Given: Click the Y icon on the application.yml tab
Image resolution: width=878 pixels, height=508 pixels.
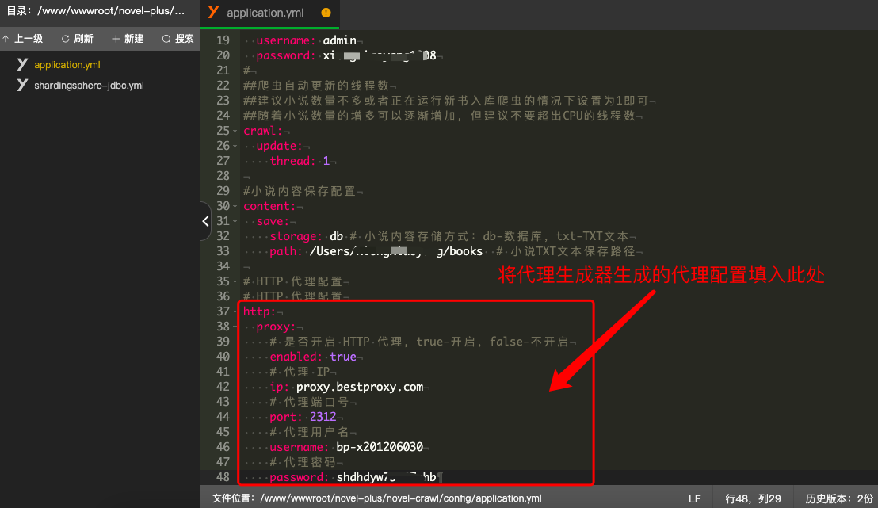Looking at the screenshot, I should (x=212, y=13).
